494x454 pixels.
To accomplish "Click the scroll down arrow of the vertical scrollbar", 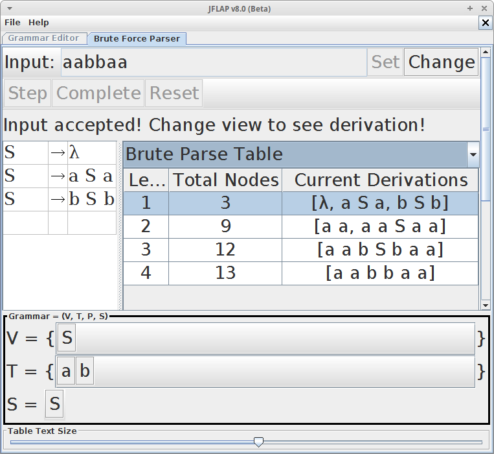I will tap(486, 305).
